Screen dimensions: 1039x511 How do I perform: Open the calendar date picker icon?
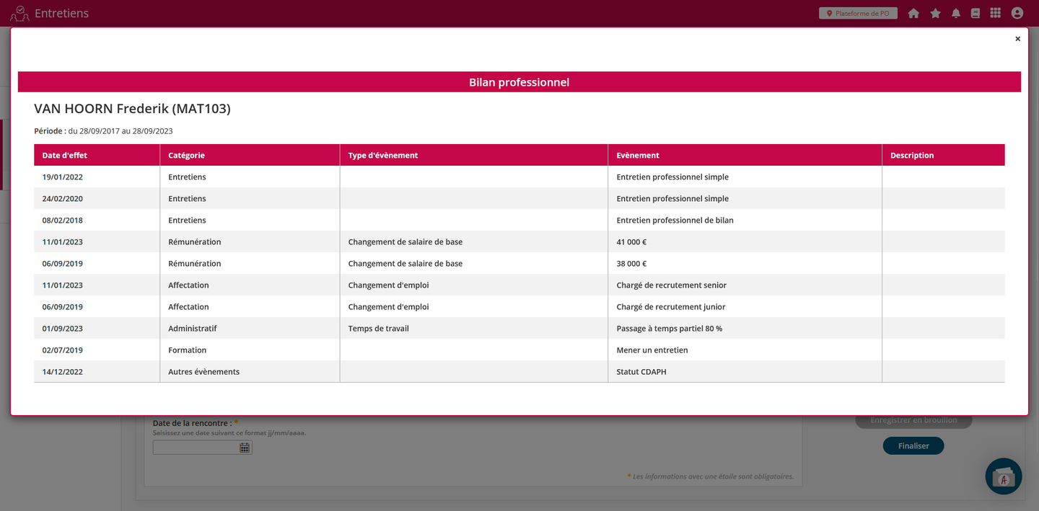[245, 448]
